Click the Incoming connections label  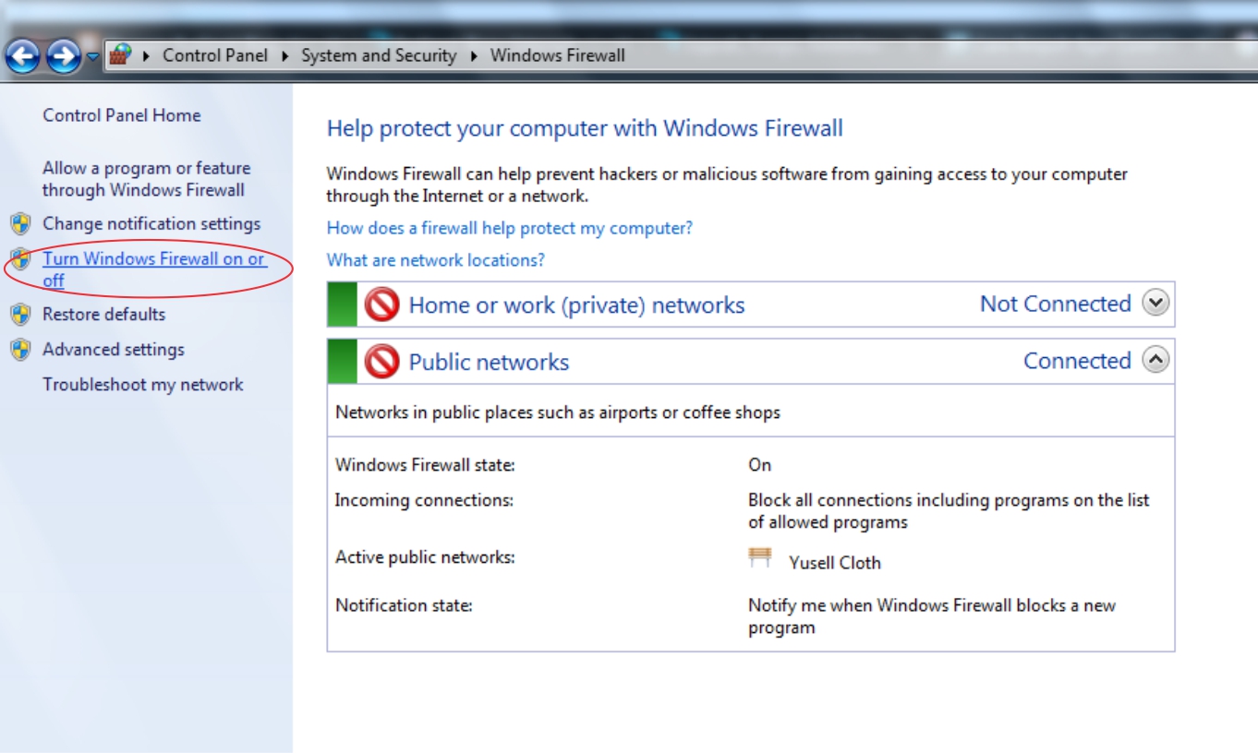424,500
